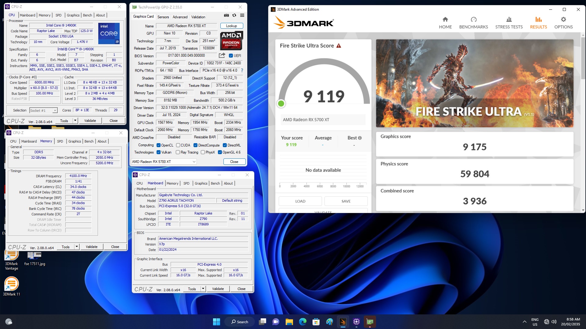Image resolution: width=586 pixels, height=329 pixels.
Task: Refresh GPU-Z readings
Action: coord(234,15)
